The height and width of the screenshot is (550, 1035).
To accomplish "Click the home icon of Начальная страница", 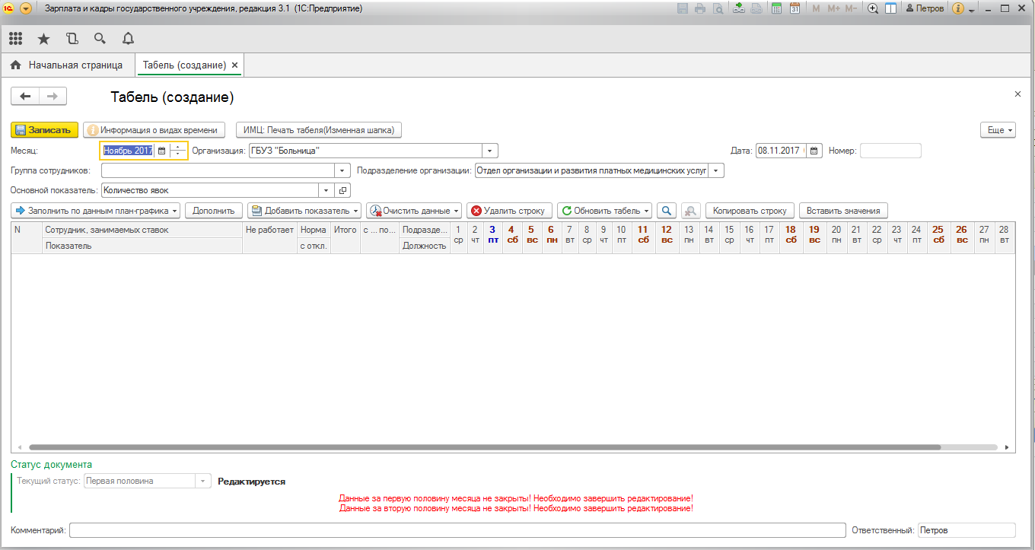I will pos(15,65).
